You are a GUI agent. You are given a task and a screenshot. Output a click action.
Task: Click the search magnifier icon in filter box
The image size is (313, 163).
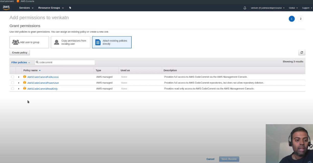[x=37, y=62]
